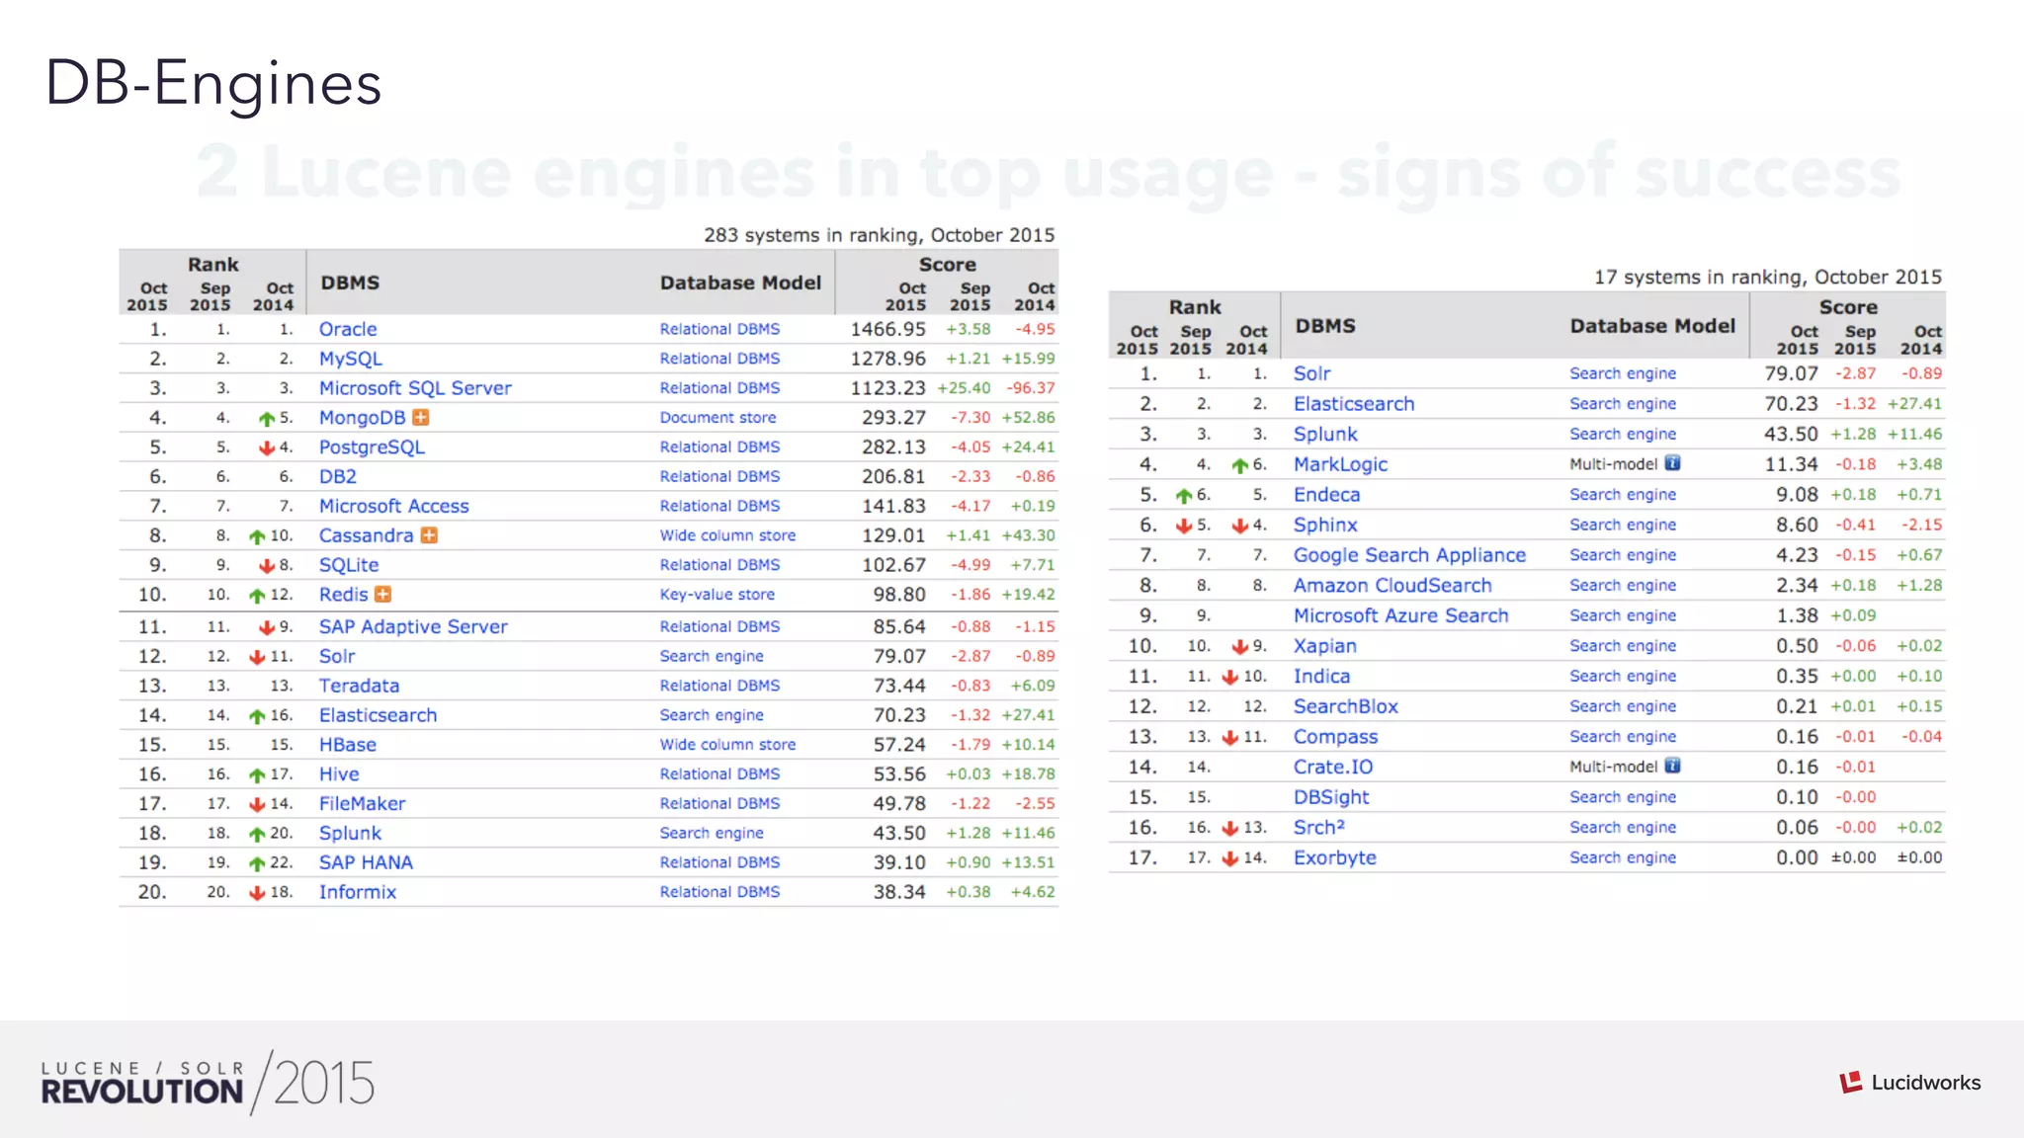Click Document store model for MongoDB

coord(717,418)
